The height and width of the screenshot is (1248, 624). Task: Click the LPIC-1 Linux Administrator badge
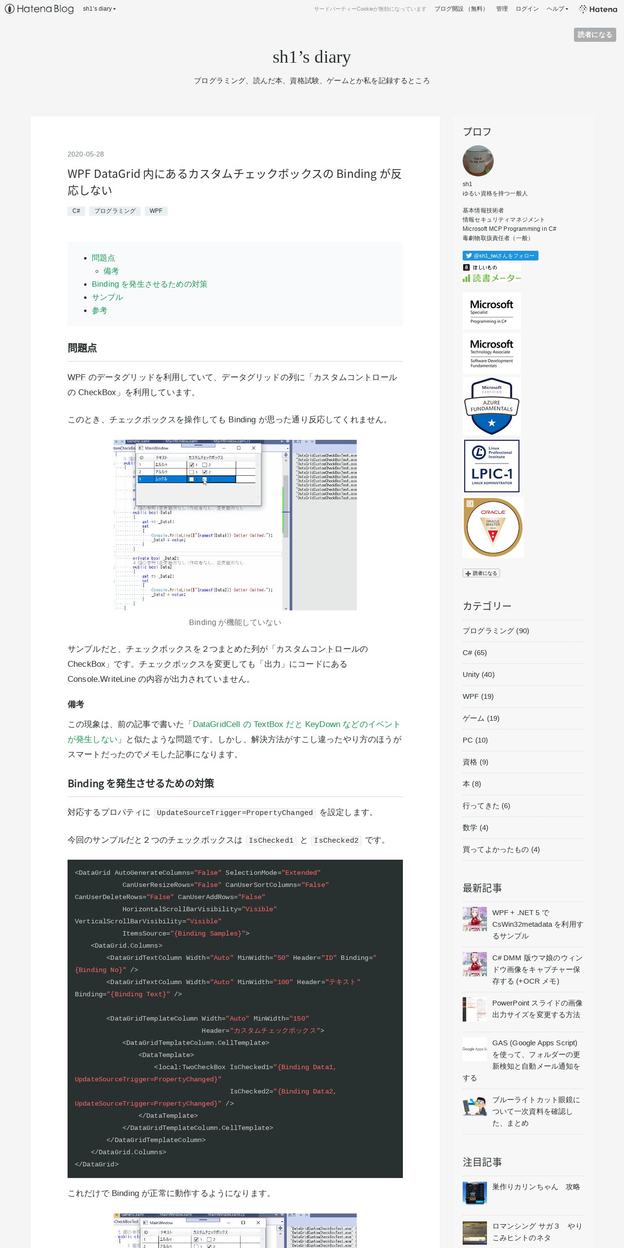491,466
